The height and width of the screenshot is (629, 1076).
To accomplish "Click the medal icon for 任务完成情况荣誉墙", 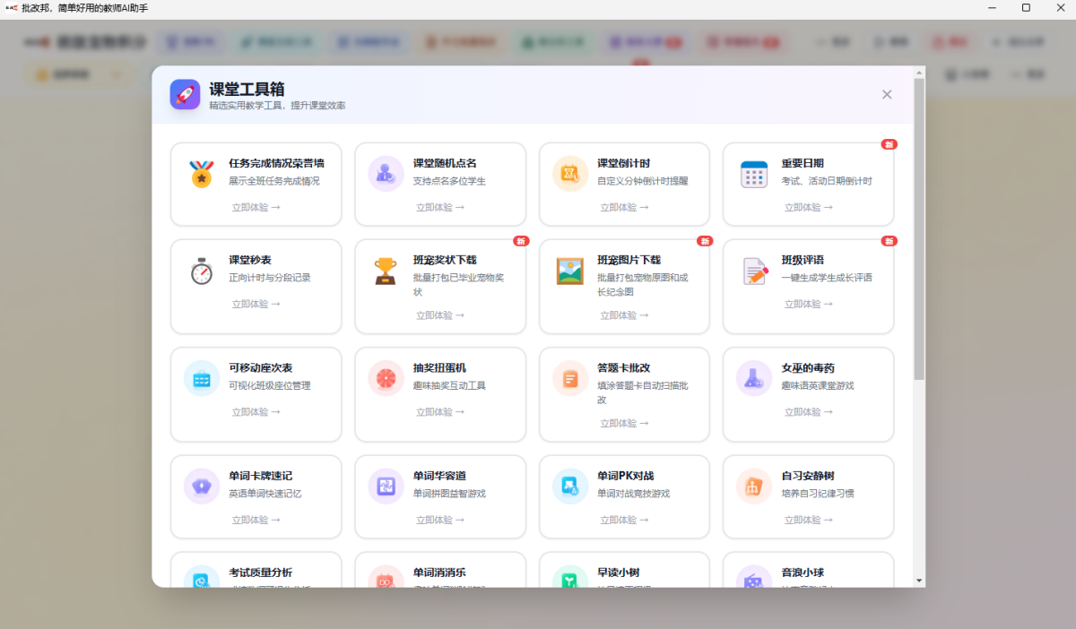I will [202, 174].
